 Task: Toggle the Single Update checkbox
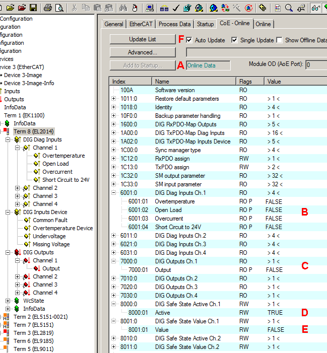point(234,40)
